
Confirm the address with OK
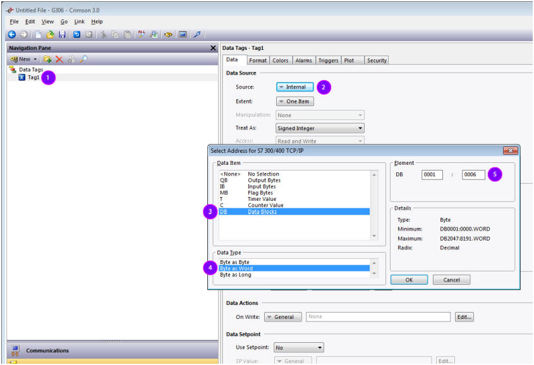[x=409, y=280]
